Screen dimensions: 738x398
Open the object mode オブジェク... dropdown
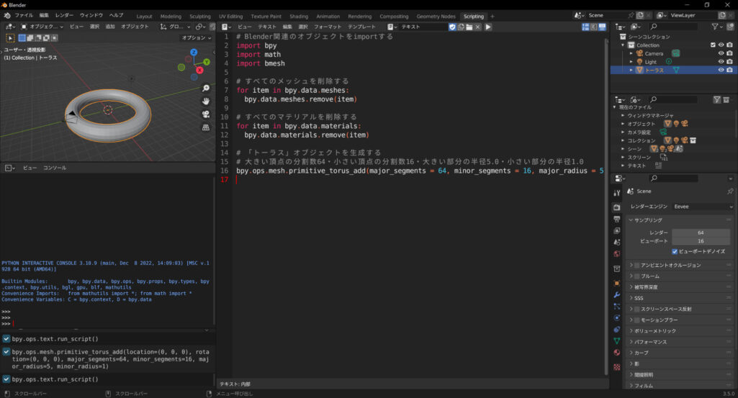click(42, 27)
